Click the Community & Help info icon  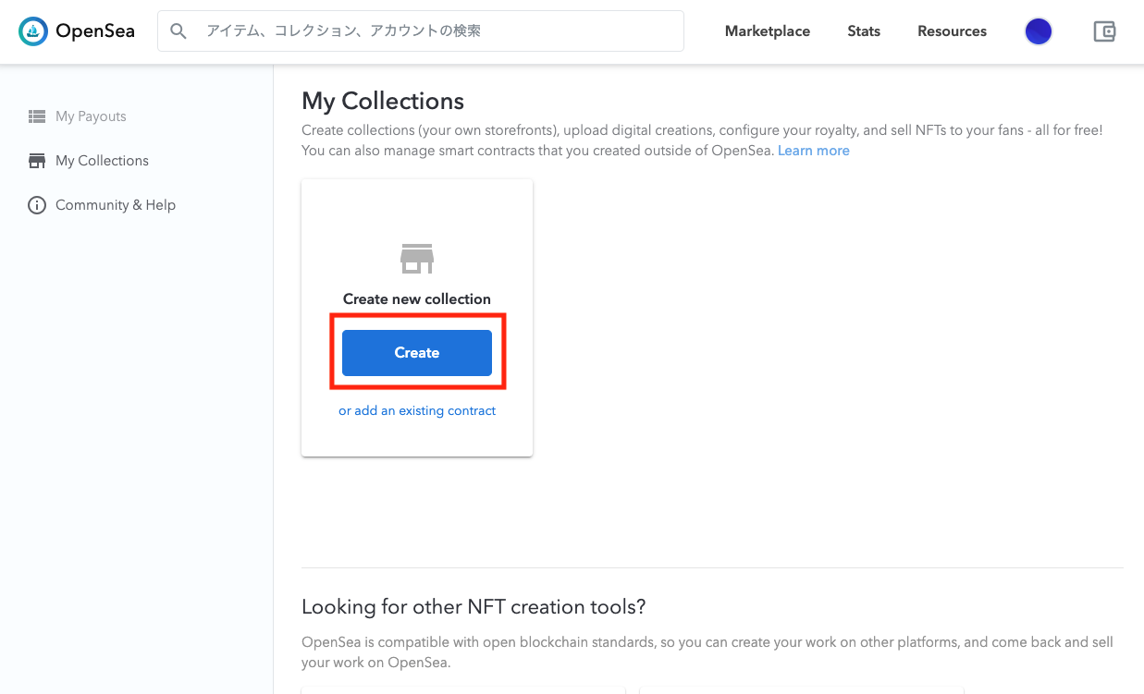[37, 205]
